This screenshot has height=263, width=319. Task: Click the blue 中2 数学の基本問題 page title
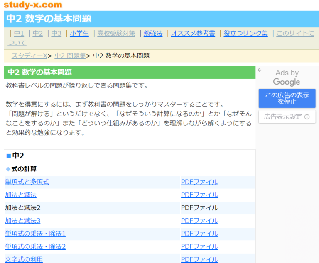49,19
